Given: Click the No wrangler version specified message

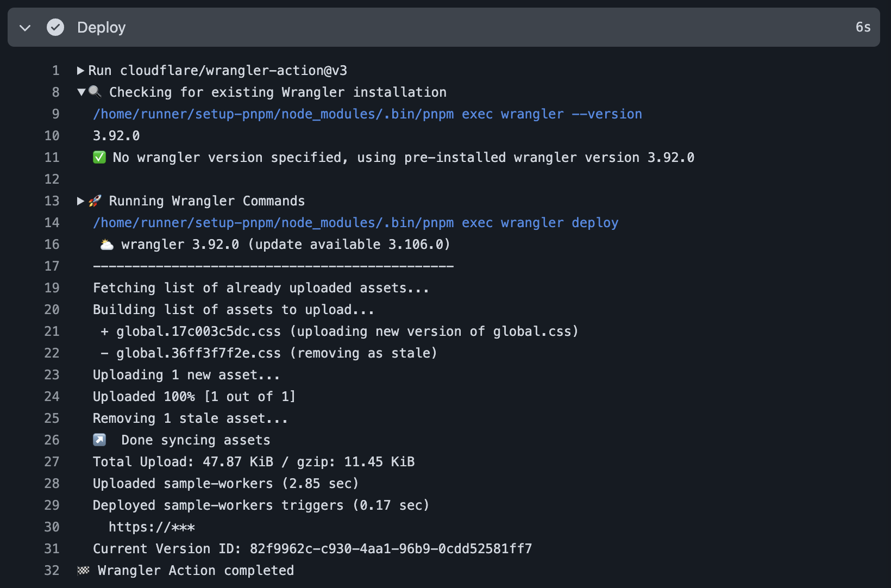Looking at the screenshot, I should coord(403,158).
